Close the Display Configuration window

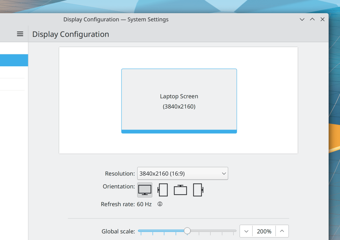click(x=322, y=20)
